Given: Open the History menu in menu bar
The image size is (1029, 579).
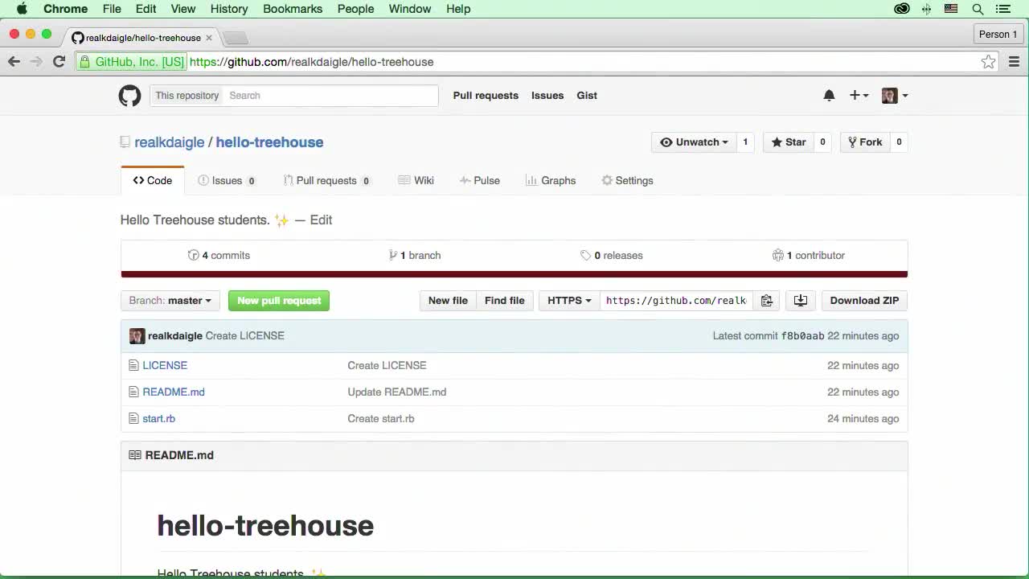Looking at the screenshot, I should coord(229,9).
